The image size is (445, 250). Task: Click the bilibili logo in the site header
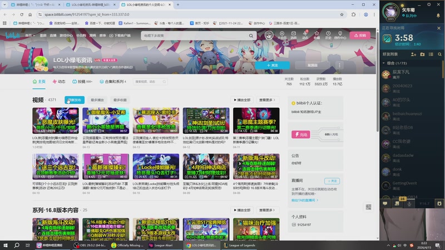pos(13,36)
